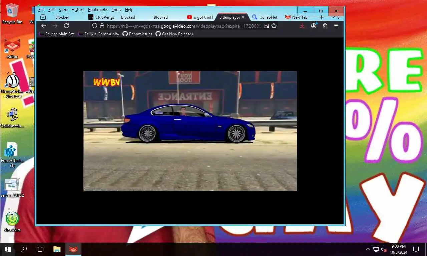Show hidden system tray icons

(x=368, y=249)
